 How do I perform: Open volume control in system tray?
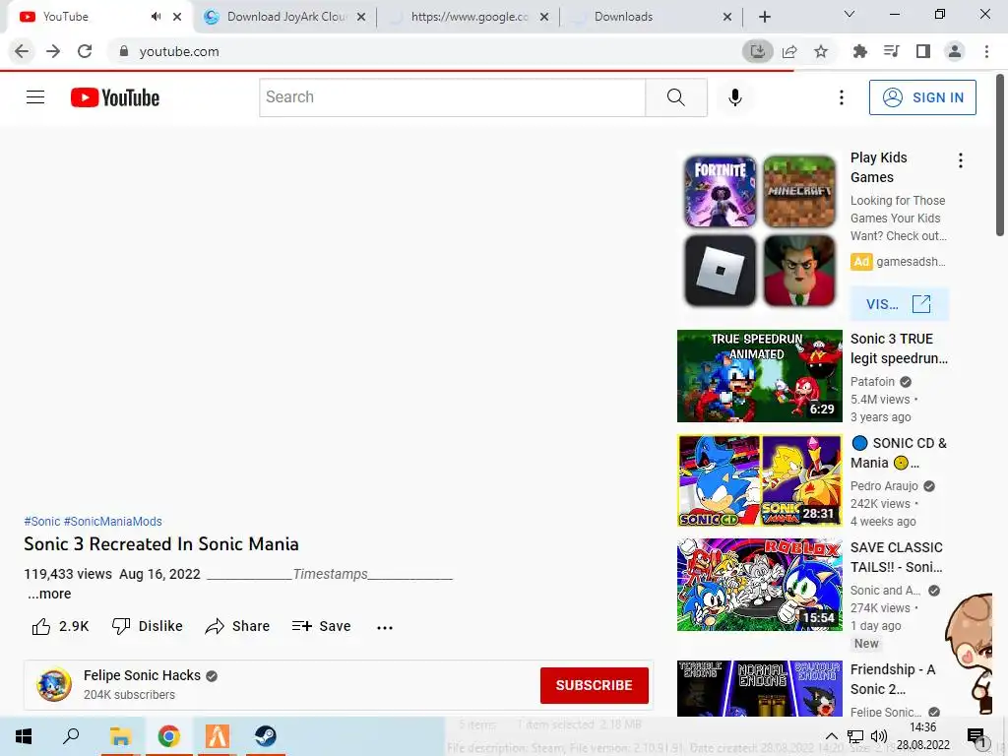(x=879, y=736)
